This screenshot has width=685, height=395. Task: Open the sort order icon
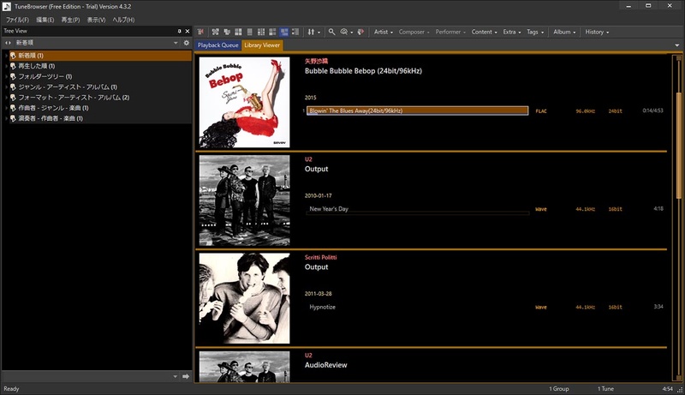coord(311,32)
